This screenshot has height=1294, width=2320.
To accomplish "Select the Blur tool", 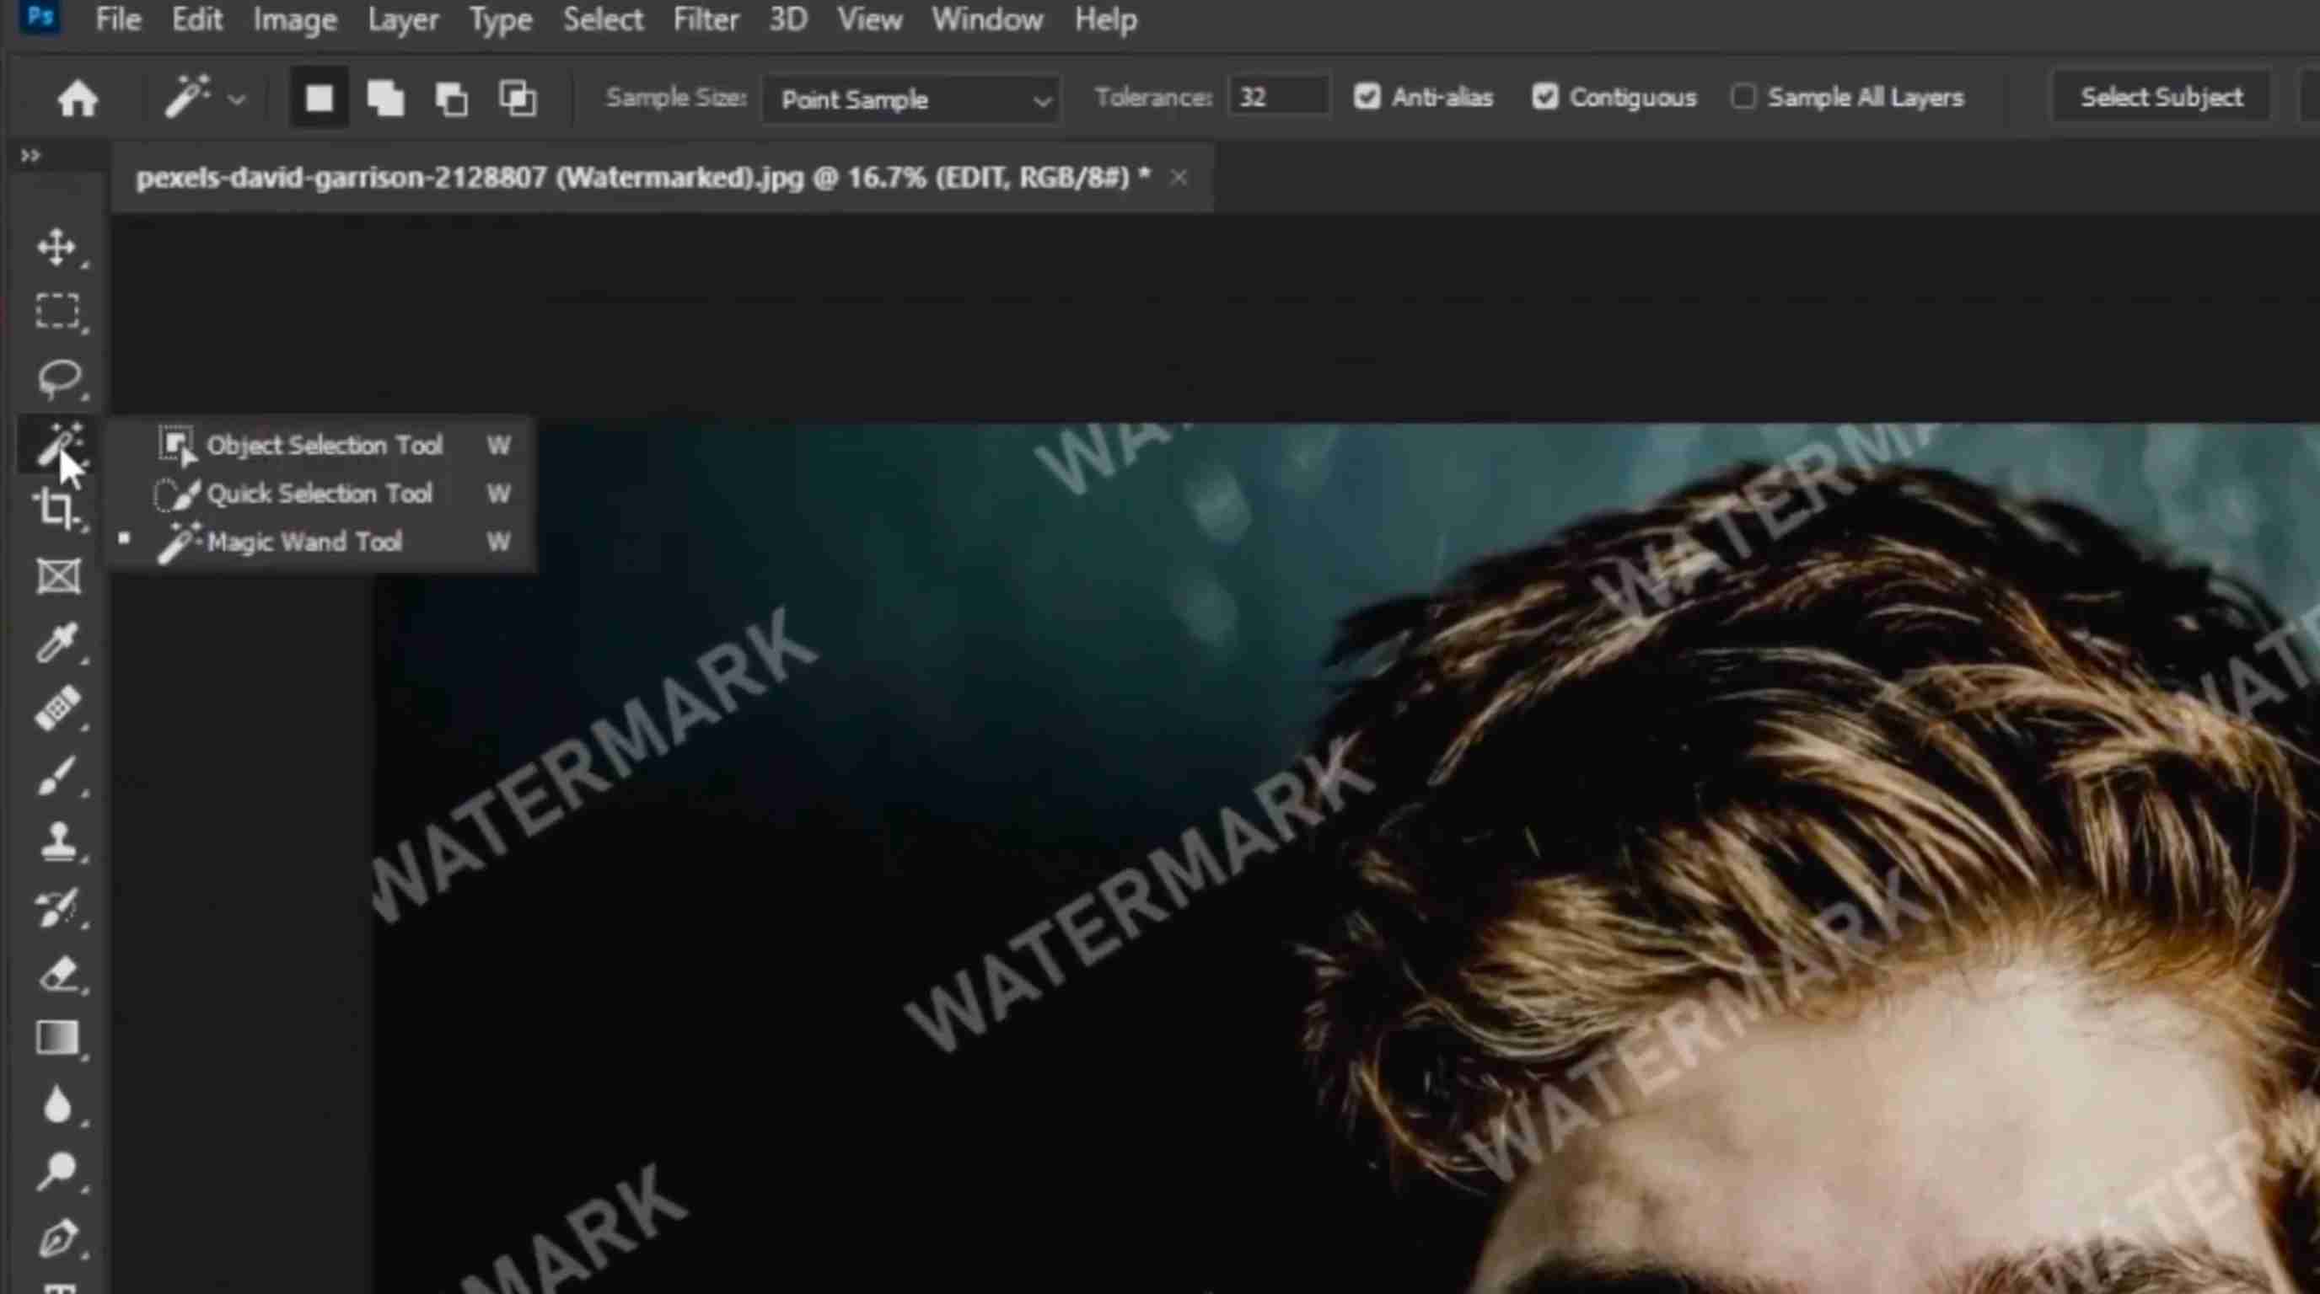I will pyautogui.click(x=56, y=1104).
